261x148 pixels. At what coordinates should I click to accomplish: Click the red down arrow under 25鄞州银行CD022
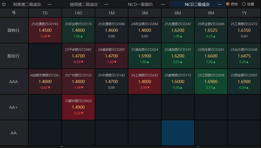[x=82, y=113]
